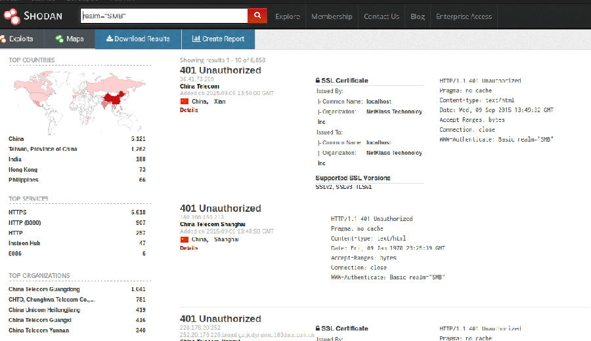The width and height of the screenshot is (591, 341).
Task: Go to Contact Us
Action: point(382,16)
